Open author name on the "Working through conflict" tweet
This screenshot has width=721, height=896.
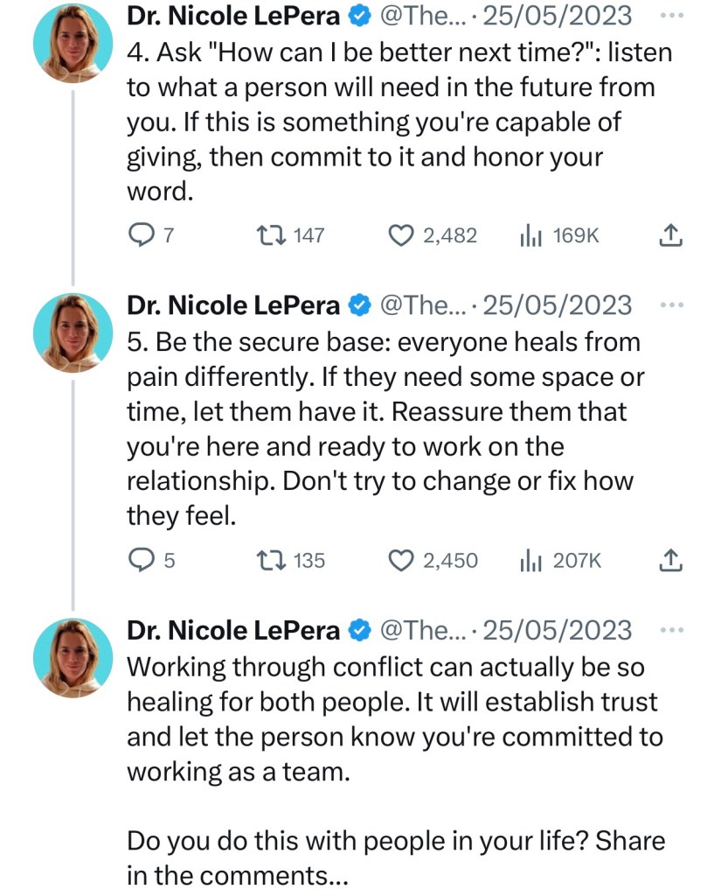pos(233,630)
